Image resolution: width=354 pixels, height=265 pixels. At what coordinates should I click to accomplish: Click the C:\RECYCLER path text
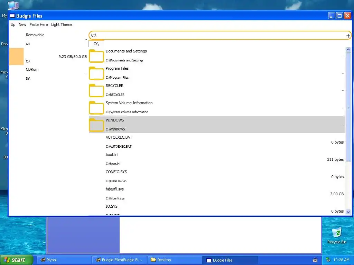[115, 95]
